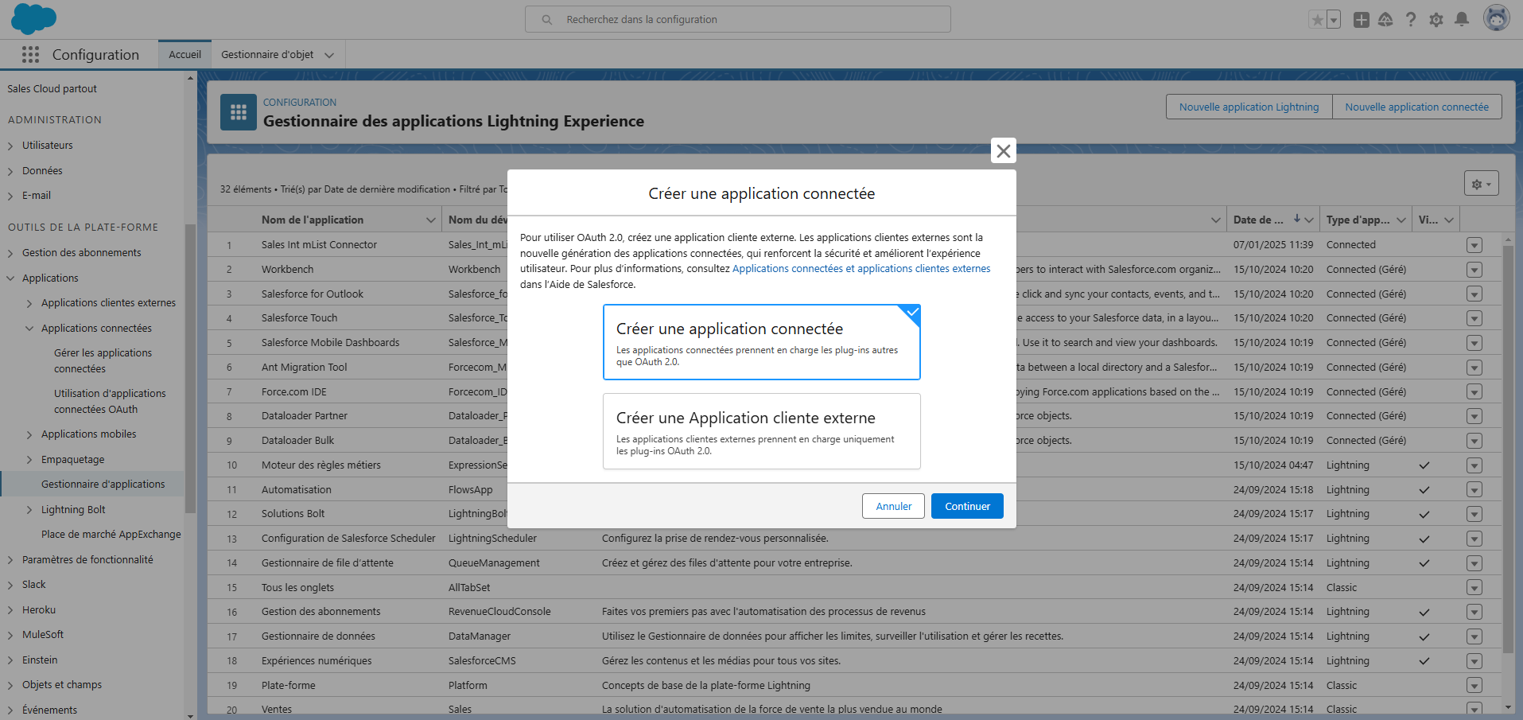Screen dimensions: 1523x720
Task: Close the connected app dialog
Action: tap(1004, 150)
